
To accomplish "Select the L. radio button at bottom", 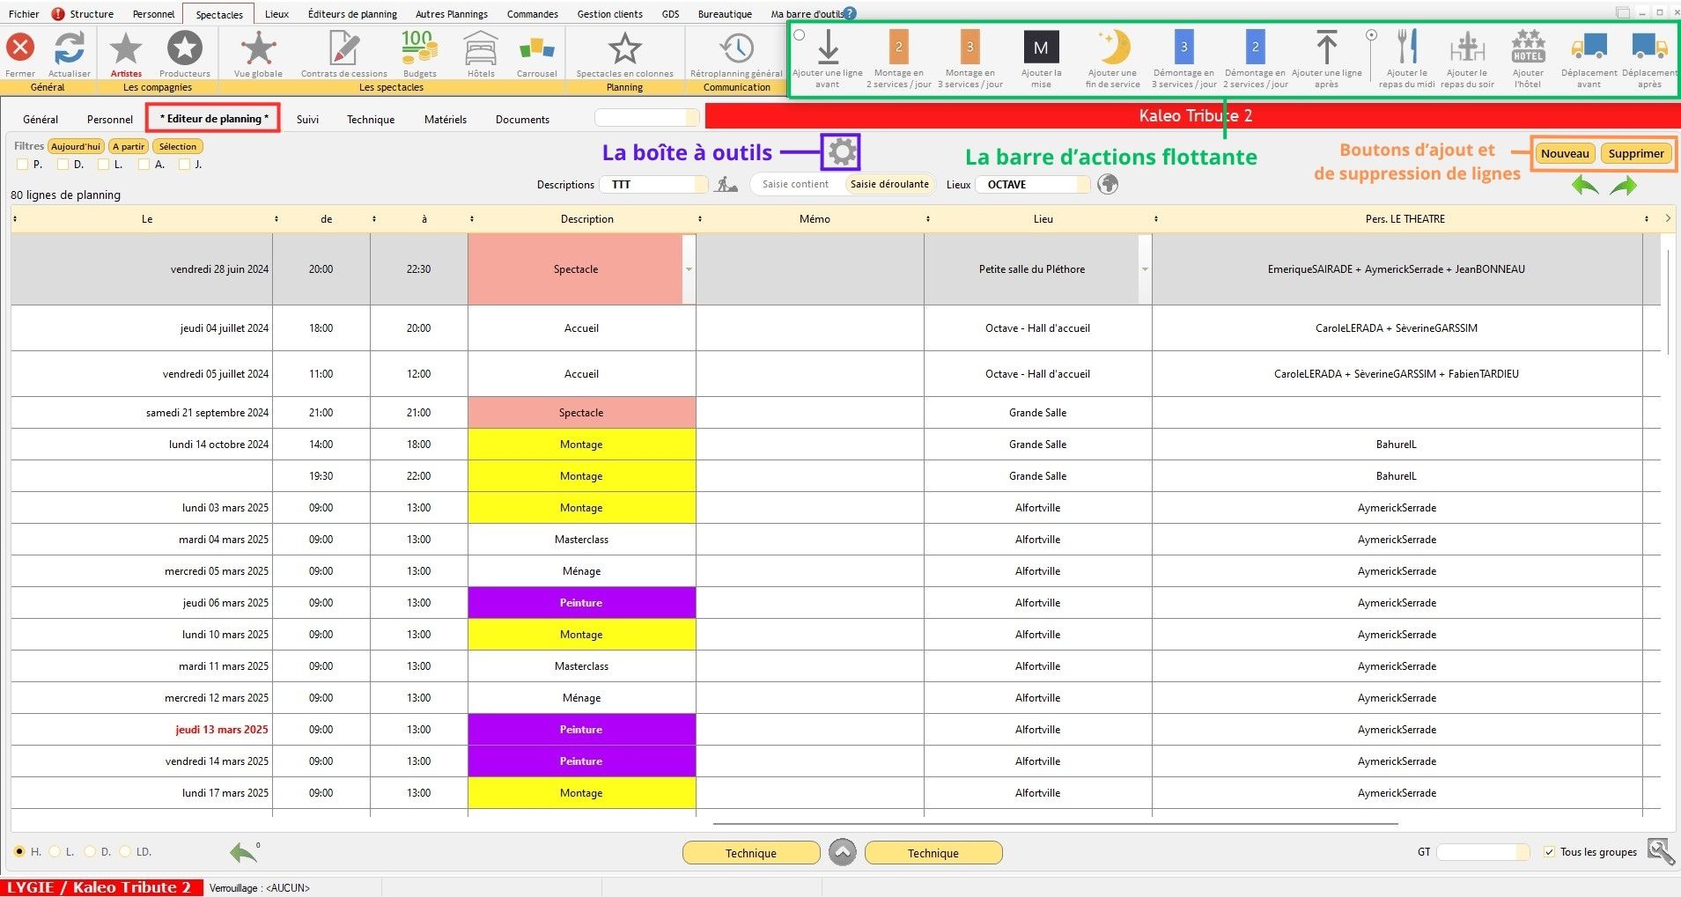I will click(x=55, y=852).
